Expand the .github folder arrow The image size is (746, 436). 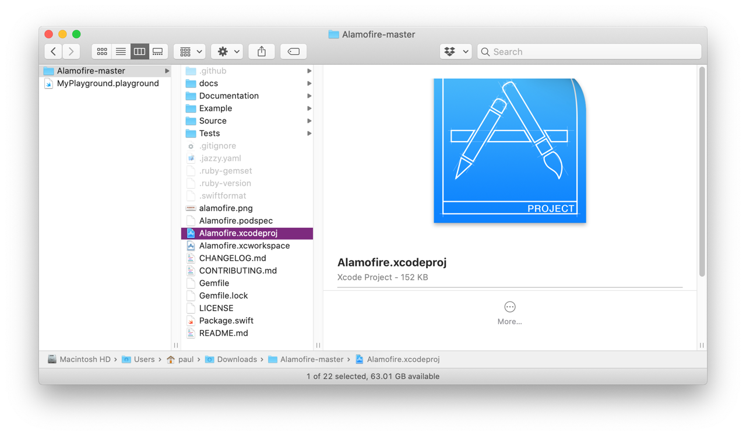[x=309, y=71]
